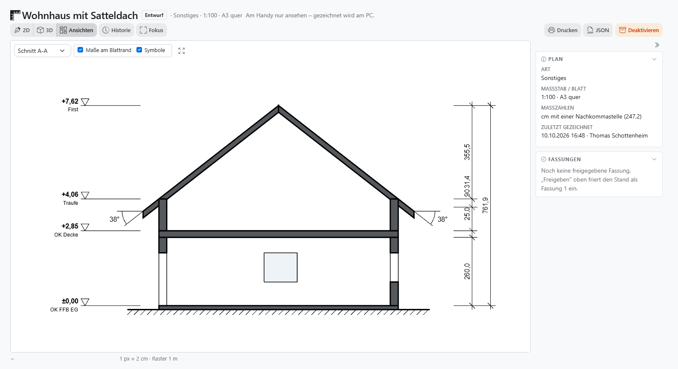The image size is (678, 369).
Task: Click the 25,0 slab dimension value
Action: click(x=467, y=213)
